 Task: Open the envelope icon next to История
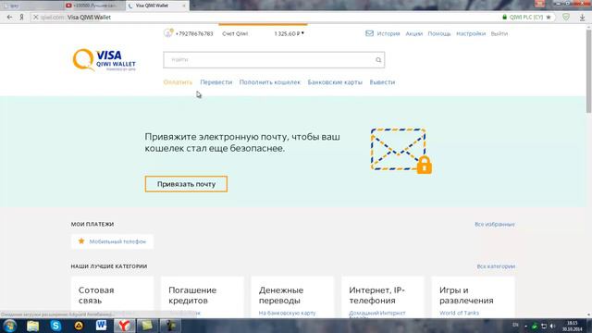(x=369, y=33)
